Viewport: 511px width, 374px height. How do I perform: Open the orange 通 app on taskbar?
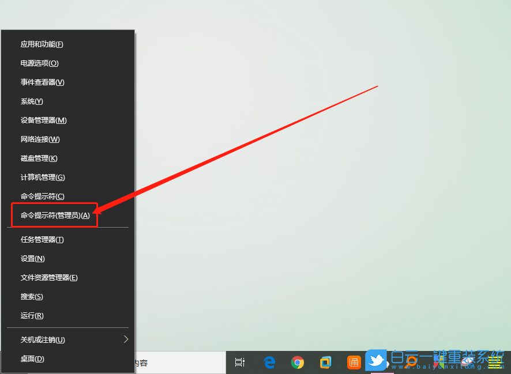coord(354,362)
